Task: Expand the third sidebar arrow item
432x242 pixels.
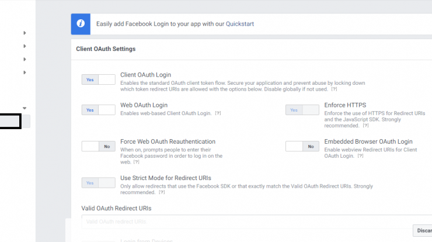Action: tap(25, 59)
